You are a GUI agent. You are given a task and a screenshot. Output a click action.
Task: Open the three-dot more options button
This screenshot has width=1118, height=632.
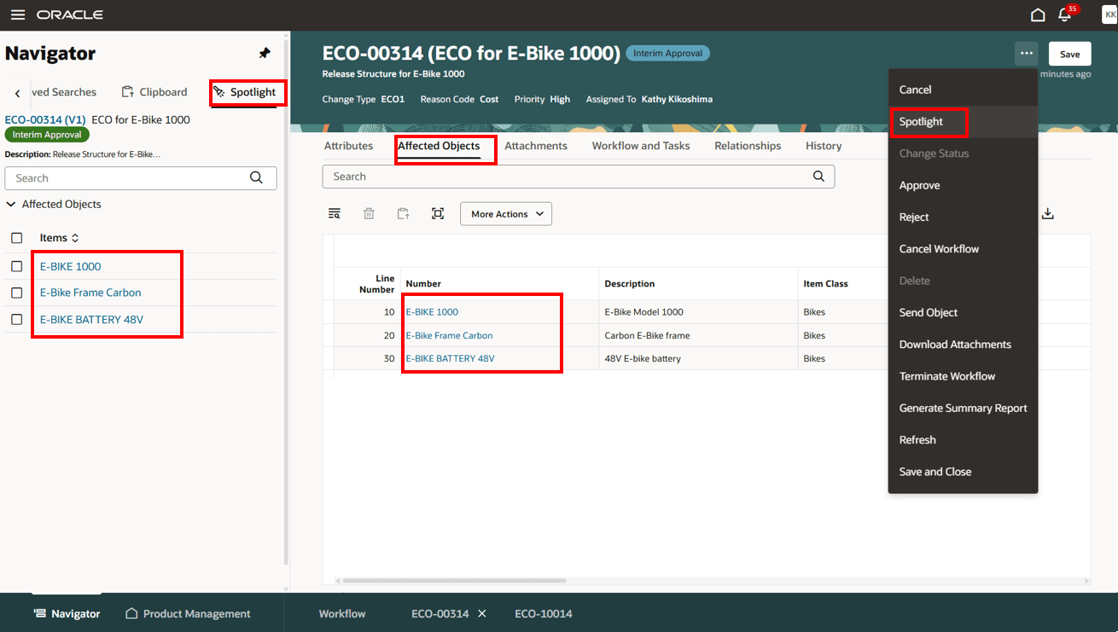[x=1026, y=54]
